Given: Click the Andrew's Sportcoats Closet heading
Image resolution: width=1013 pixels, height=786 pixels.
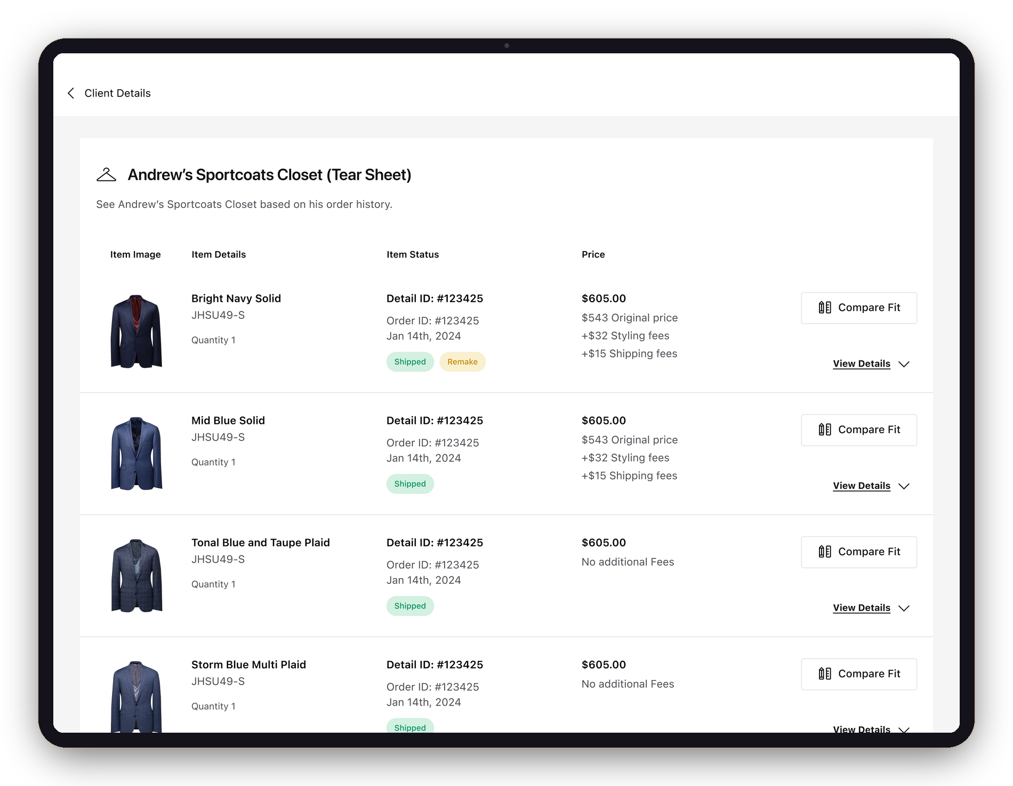Looking at the screenshot, I should pyautogui.click(x=269, y=175).
